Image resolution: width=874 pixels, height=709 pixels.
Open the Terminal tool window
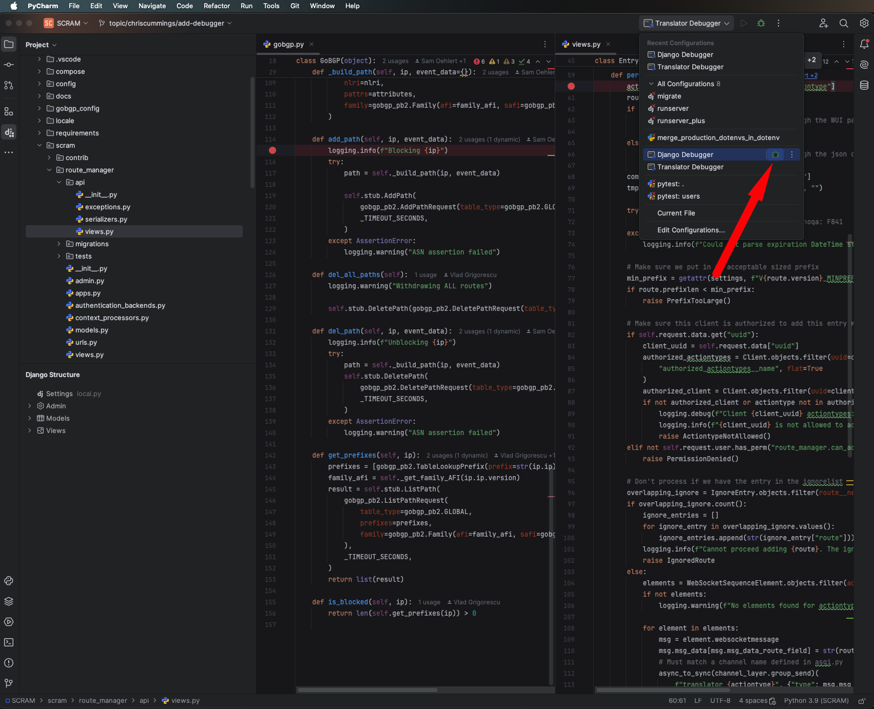pos(9,642)
